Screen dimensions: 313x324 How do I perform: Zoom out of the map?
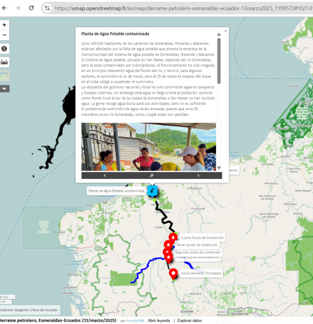point(4,35)
